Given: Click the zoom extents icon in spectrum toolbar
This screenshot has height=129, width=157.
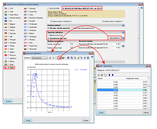Looking at the screenshot, I should pos(72,58).
